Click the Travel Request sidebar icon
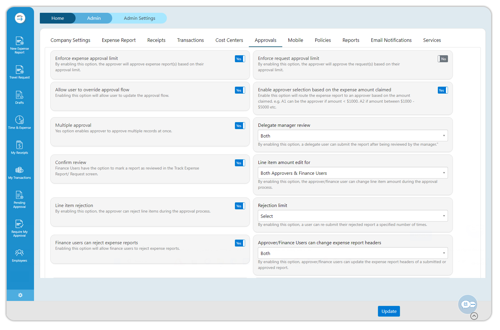 click(19, 72)
